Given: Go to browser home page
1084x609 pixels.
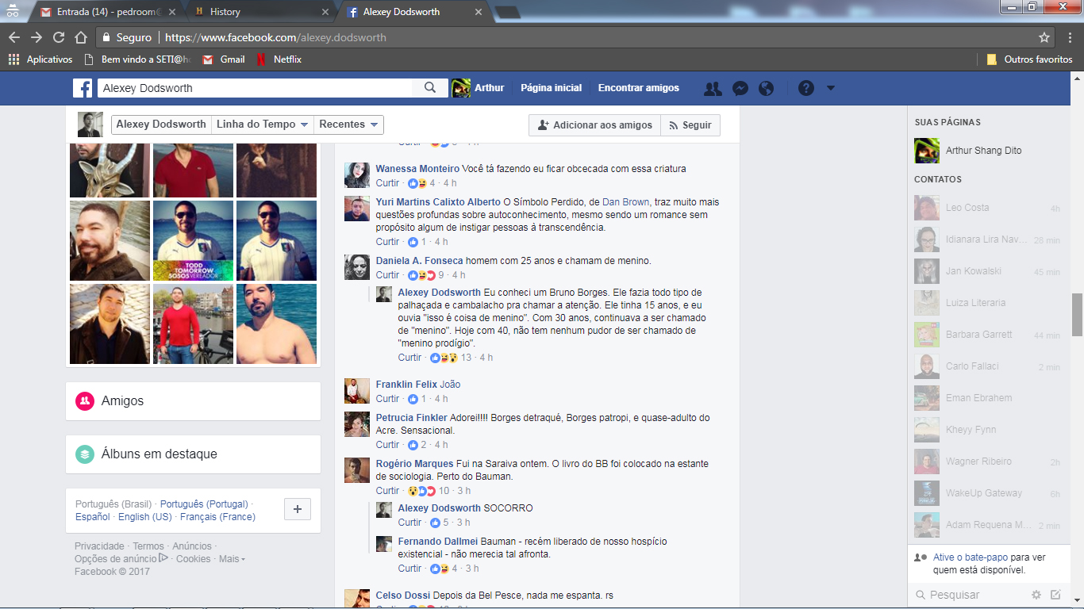Looking at the screenshot, I should point(81,37).
